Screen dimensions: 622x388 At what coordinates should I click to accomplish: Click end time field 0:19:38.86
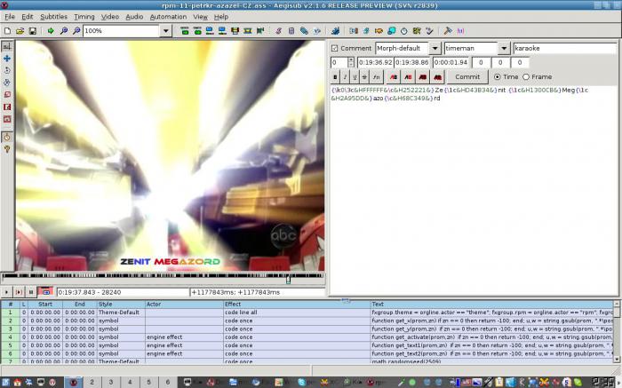[412, 62]
